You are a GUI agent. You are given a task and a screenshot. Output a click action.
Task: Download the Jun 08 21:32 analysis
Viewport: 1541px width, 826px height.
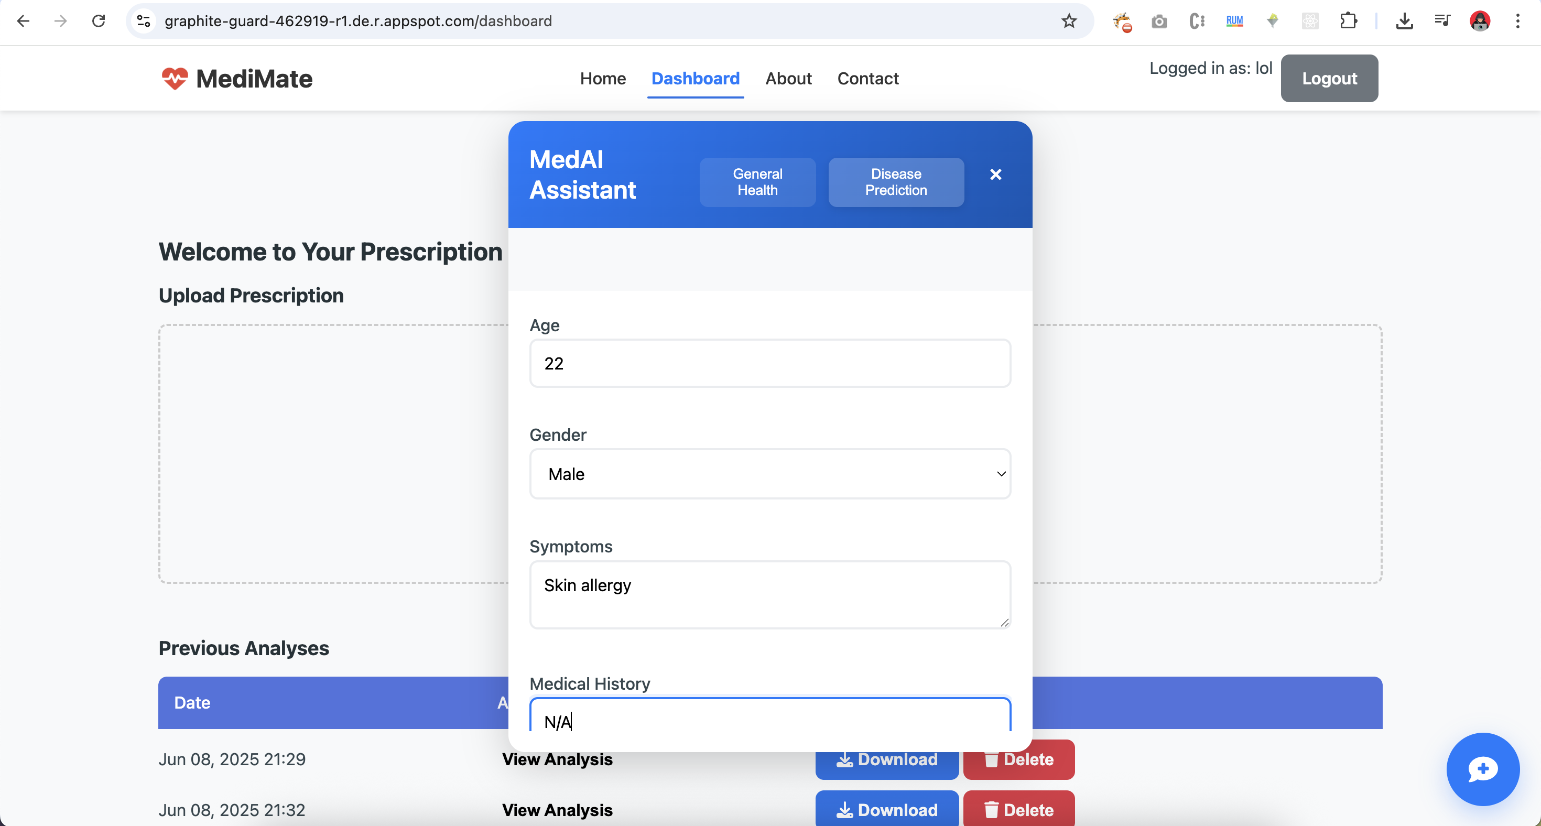pyautogui.click(x=886, y=809)
